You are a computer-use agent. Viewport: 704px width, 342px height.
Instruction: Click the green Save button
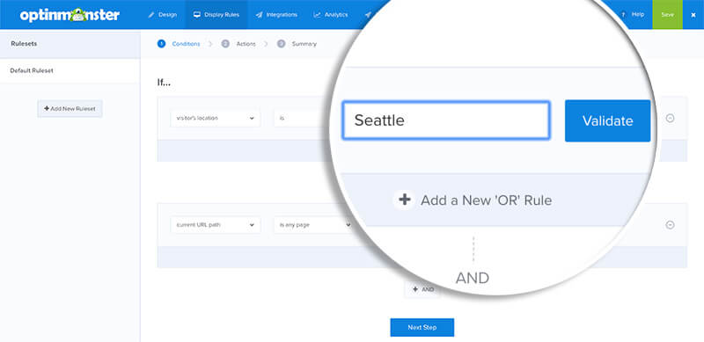point(667,14)
